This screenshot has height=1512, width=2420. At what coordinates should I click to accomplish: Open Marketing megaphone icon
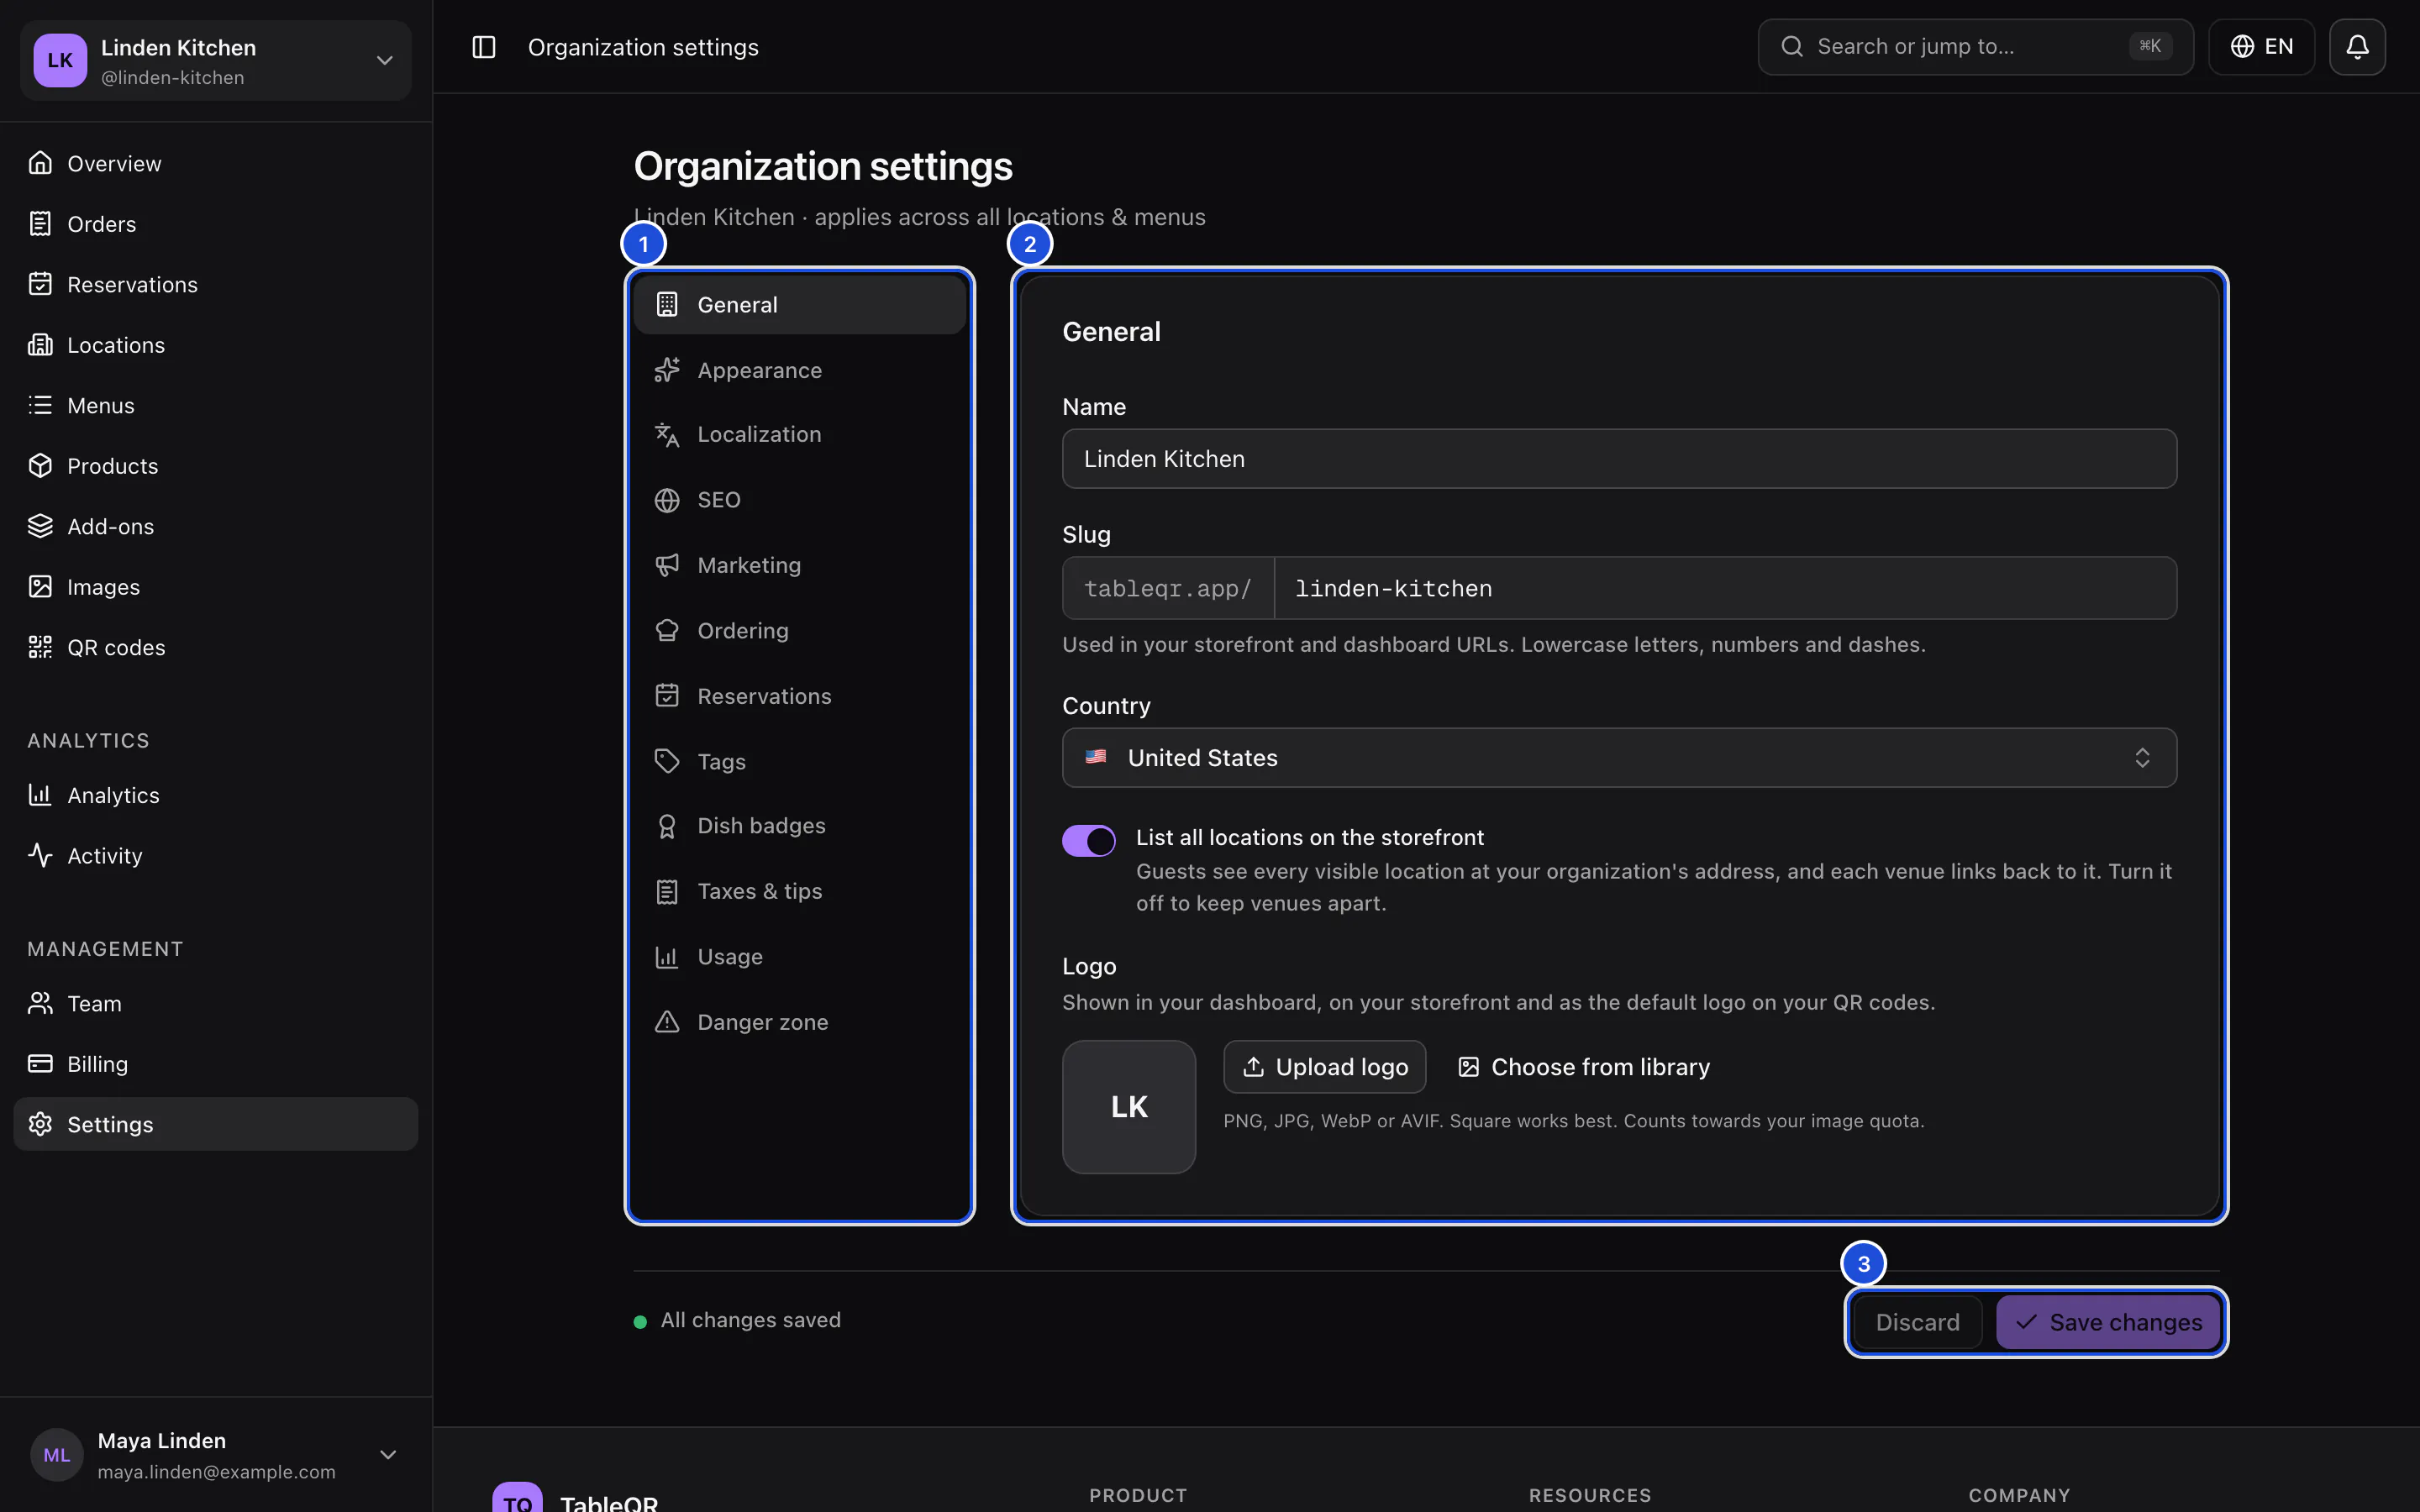(667, 565)
